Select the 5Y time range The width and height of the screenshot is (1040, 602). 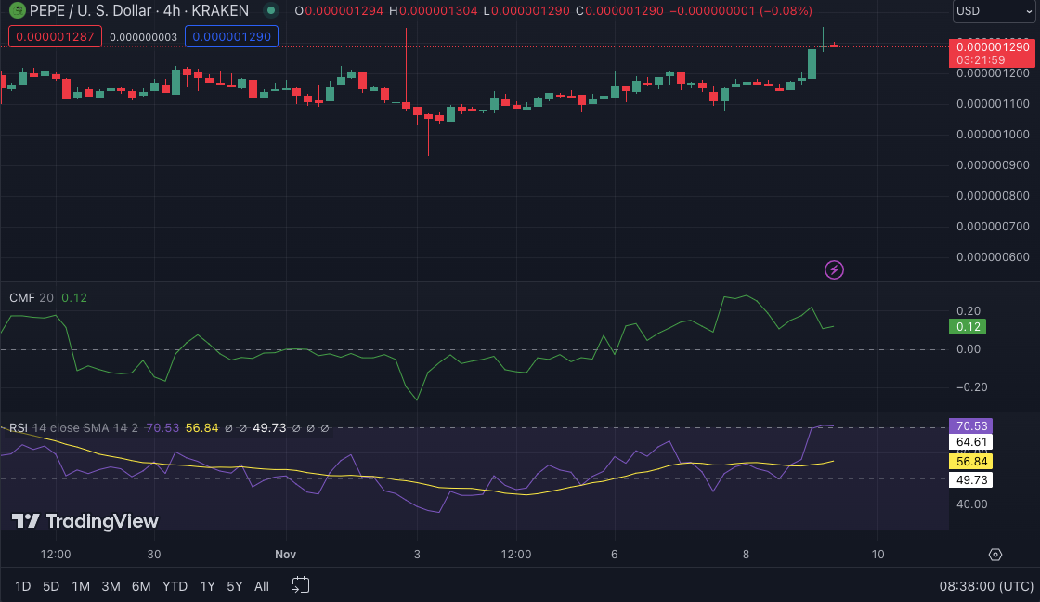235,586
